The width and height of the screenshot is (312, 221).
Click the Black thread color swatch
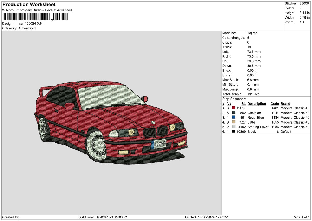coord(234,132)
